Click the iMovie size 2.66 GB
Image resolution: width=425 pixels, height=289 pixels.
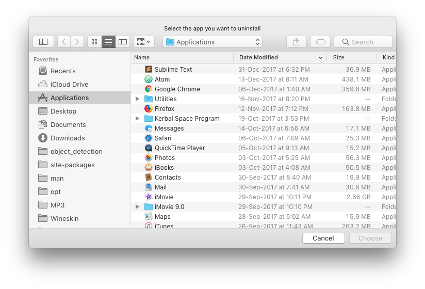click(x=358, y=197)
